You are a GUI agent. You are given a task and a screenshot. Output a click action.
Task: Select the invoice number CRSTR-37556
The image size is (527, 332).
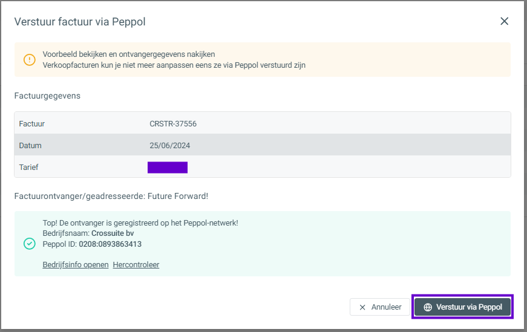(x=173, y=124)
